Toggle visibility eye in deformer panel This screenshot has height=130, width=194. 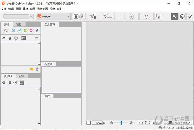point(4,83)
